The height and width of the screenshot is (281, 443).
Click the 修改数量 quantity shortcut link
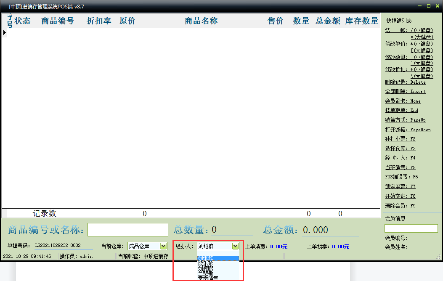click(409, 57)
